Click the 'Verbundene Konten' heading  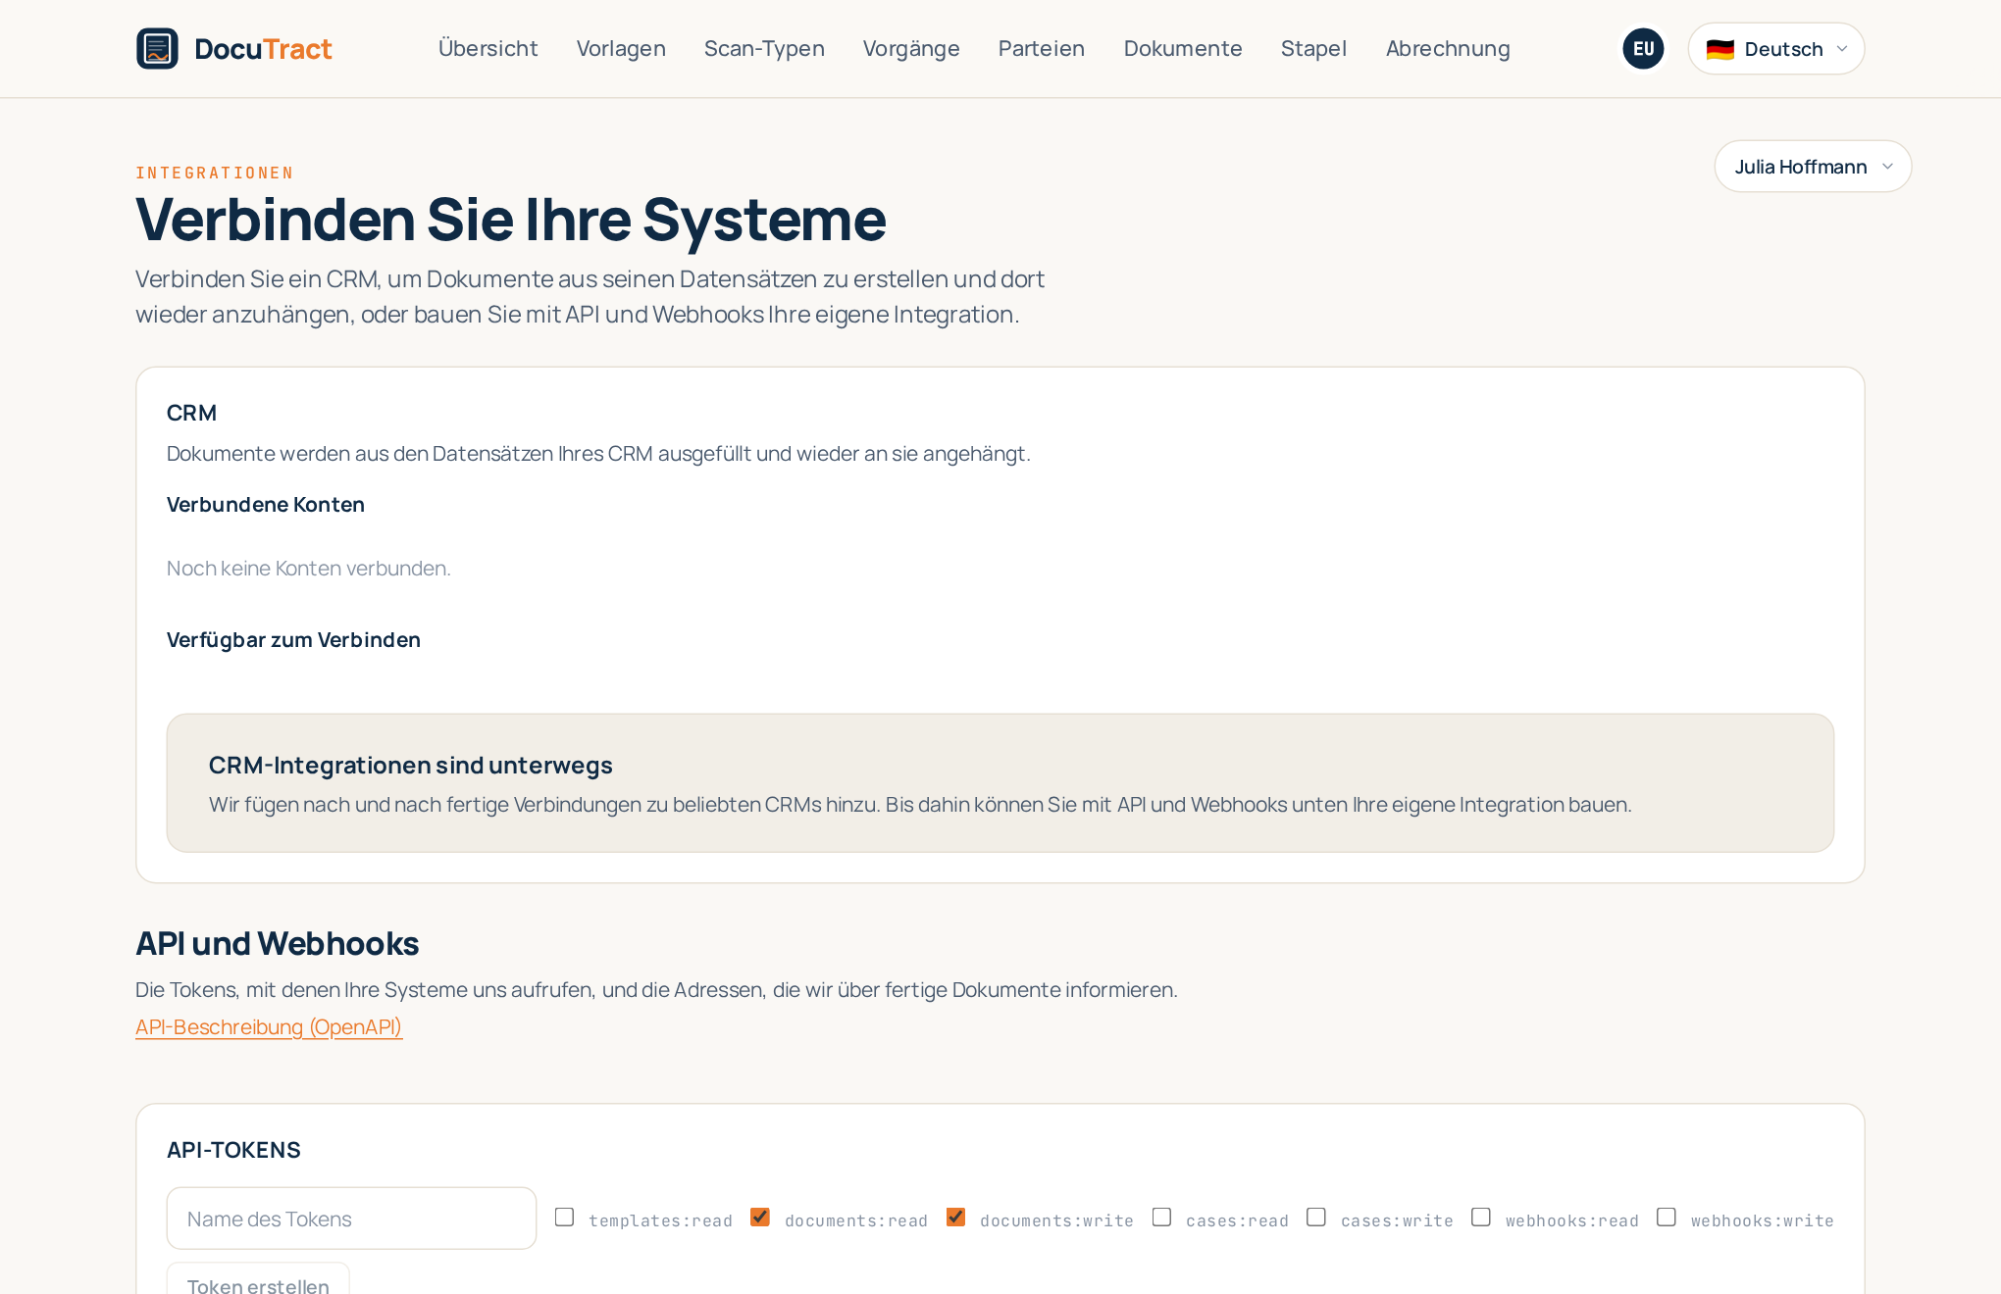[266, 504]
